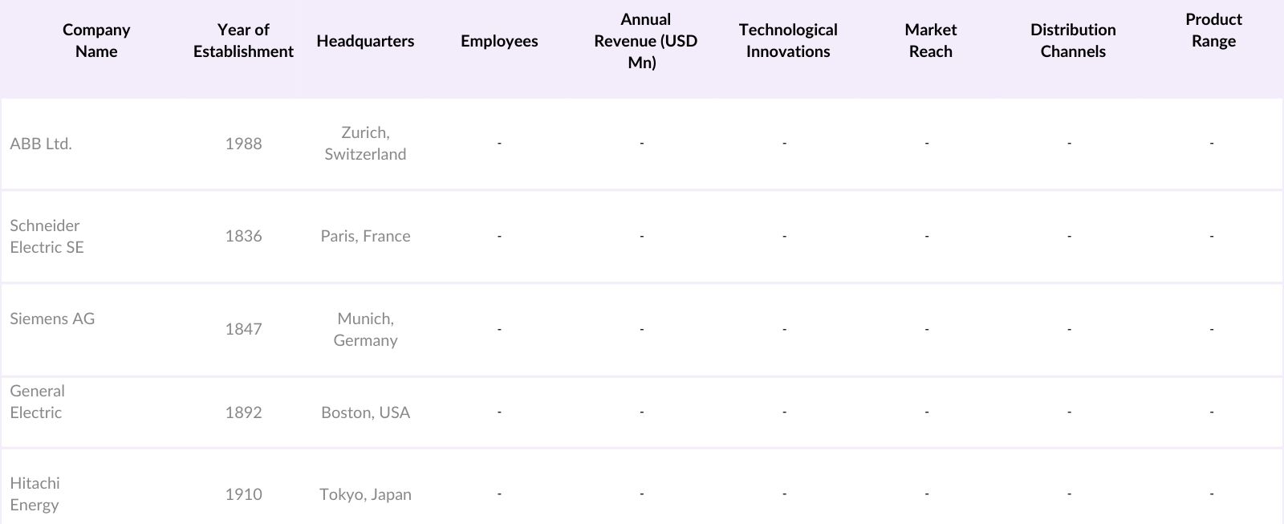Viewport: 1284px width, 524px height.
Task: Click the Employees column header
Action: 499,41
